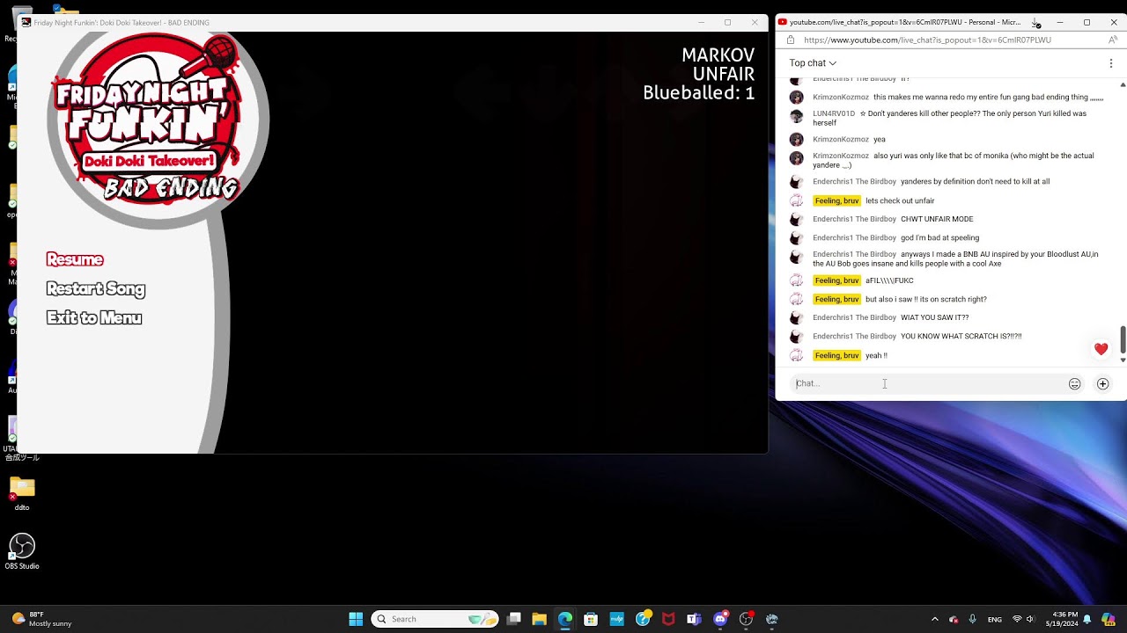
Task: Send a heart reaction in chat
Action: [1101, 349]
